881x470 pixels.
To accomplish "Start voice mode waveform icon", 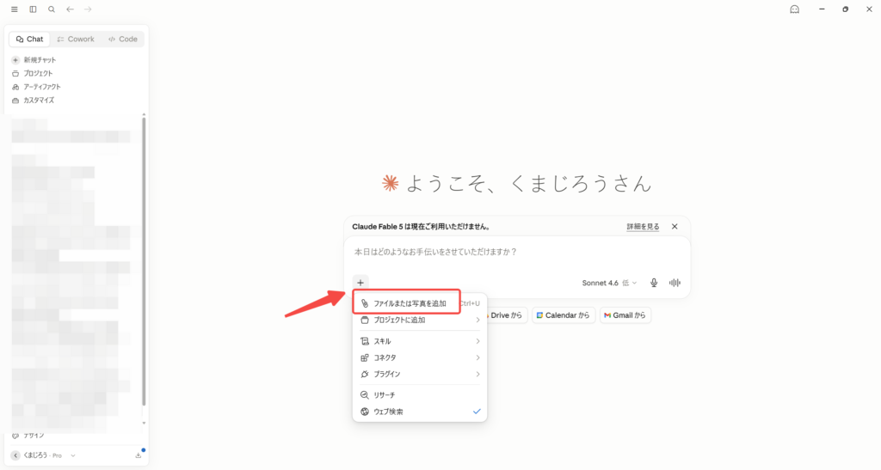I will [x=675, y=284].
